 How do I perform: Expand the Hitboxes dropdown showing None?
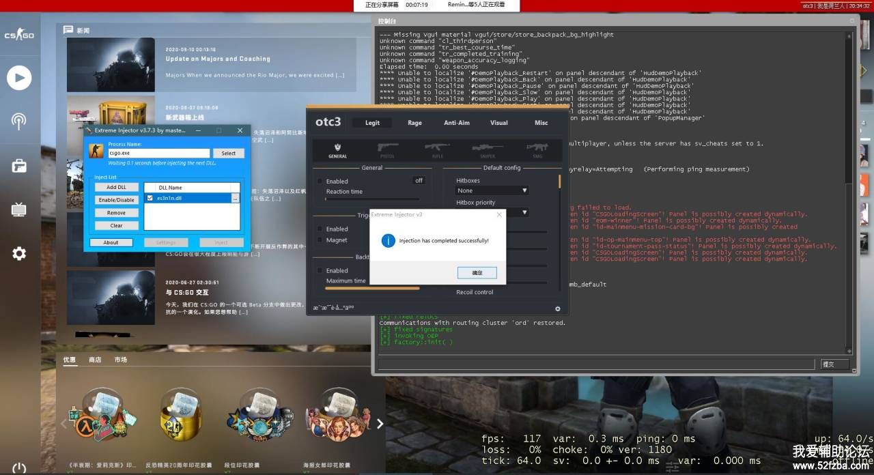tap(492, 190)
